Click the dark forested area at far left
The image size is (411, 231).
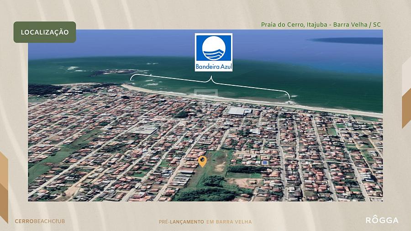(x=43, y=89)
